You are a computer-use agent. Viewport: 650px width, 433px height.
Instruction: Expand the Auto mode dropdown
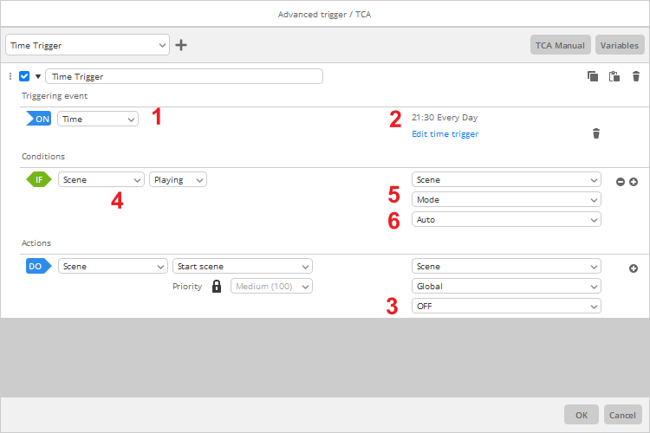point(506,220)
